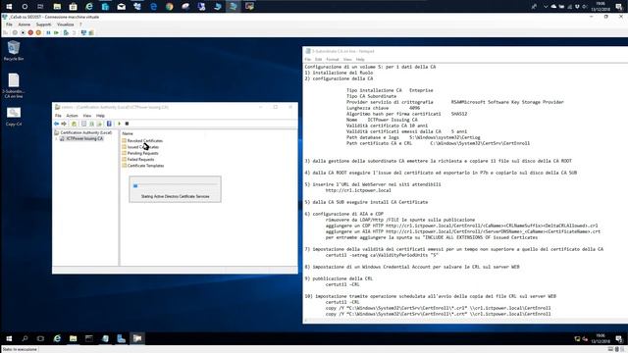The width and height of the screenshot is (628, 353).
Task: Open the Action menu in certsrv
Action: [72, 116]
